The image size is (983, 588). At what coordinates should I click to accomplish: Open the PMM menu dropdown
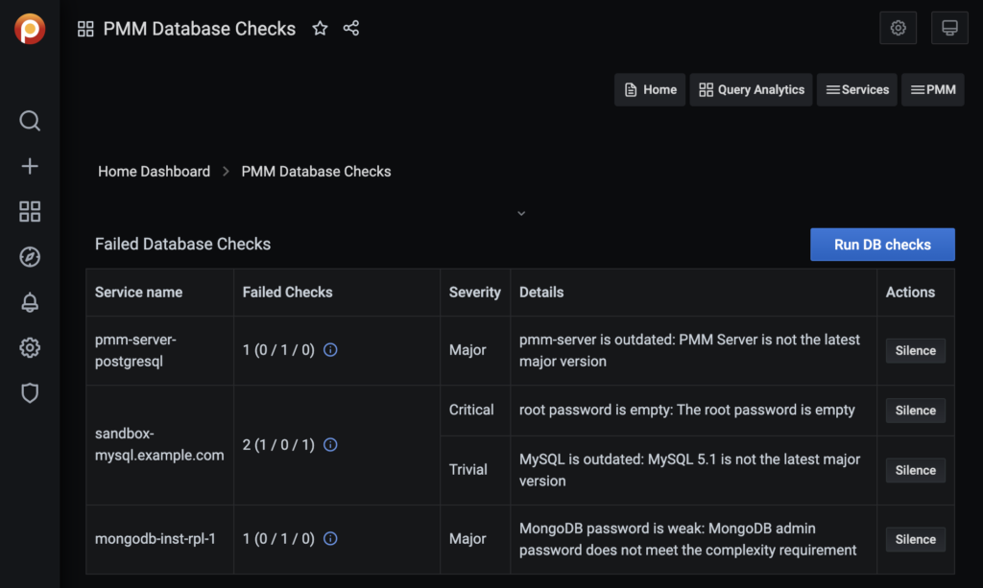tap(932, 90)
